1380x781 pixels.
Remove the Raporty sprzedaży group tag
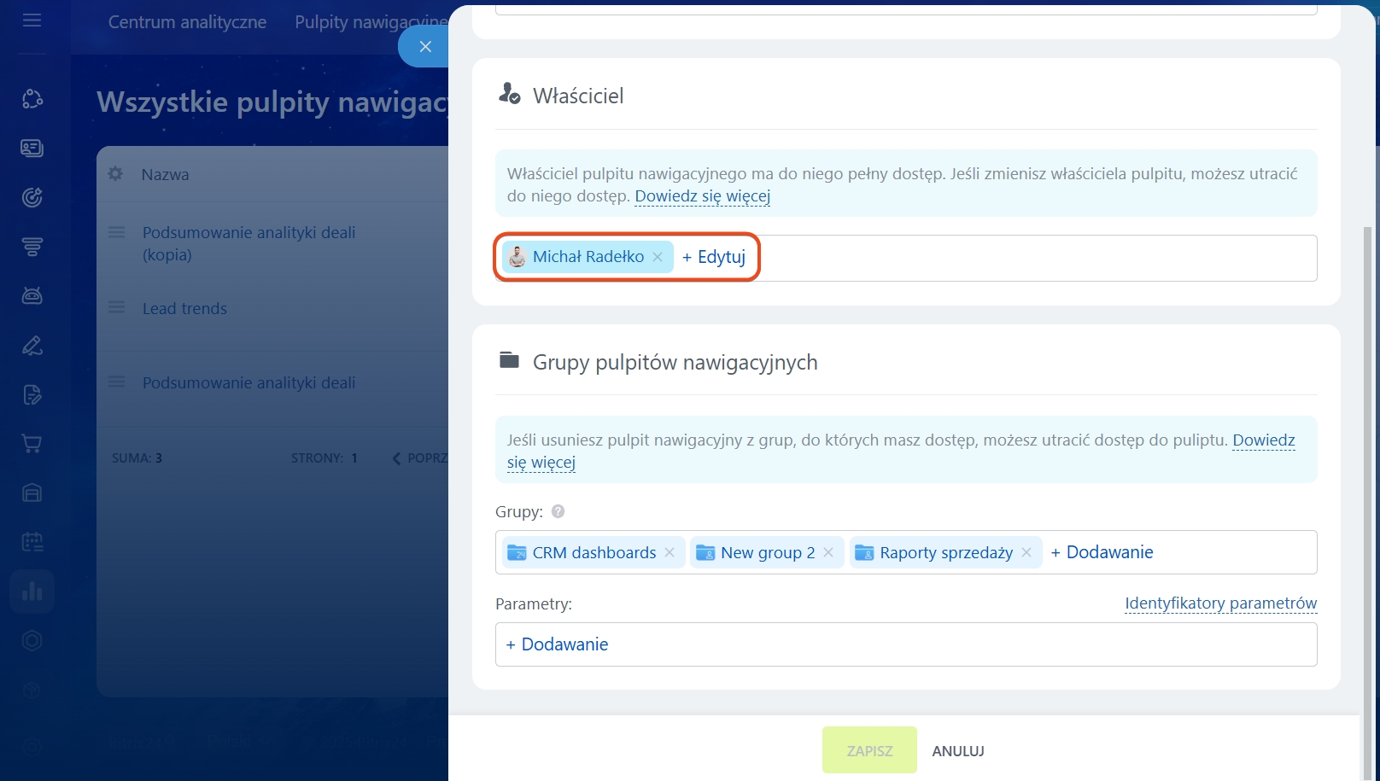[x=1026, y=553]
